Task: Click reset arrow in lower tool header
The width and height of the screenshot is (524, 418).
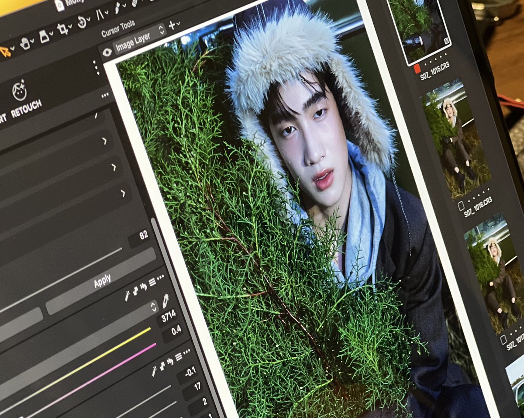Action: click(170, 362)
